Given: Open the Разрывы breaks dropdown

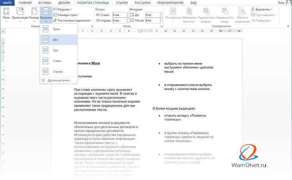Looking at the screenshot, I should pos(63,9).
